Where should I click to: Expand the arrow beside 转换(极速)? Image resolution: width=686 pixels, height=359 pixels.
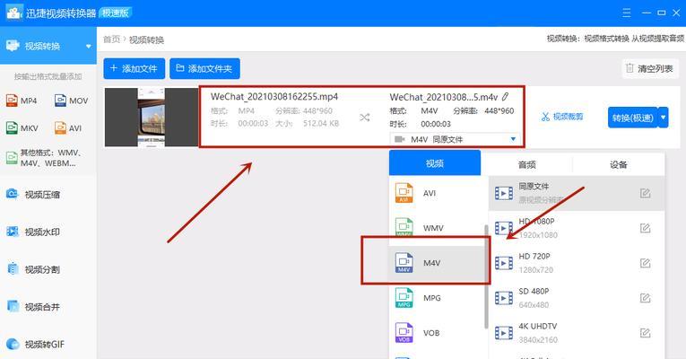[x=664, y=118]
